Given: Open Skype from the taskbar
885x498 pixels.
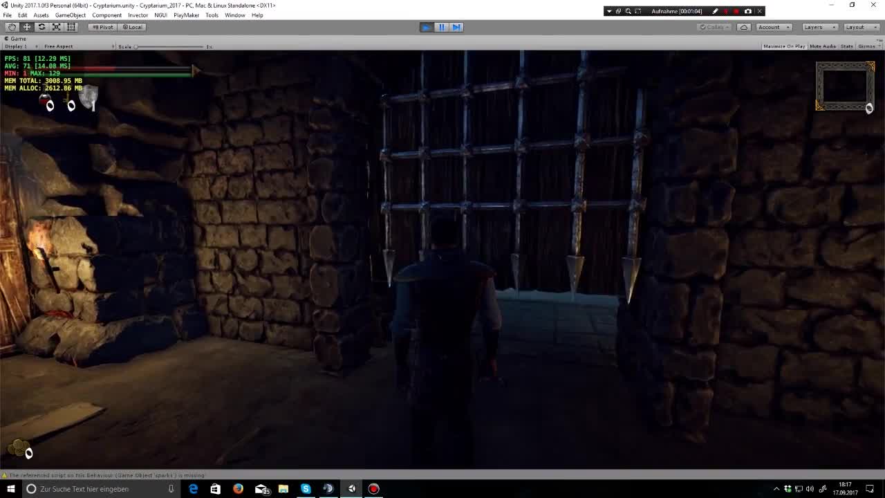Looking at the screenshot, I should (x=306, y=489).
